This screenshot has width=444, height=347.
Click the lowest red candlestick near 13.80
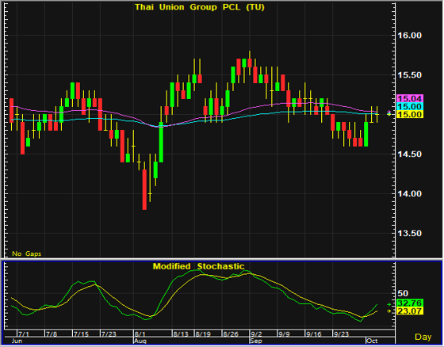144,189
